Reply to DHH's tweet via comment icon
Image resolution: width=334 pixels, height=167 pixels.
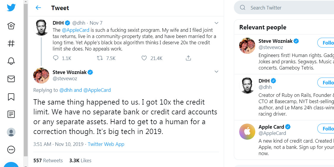click(56, 58)
